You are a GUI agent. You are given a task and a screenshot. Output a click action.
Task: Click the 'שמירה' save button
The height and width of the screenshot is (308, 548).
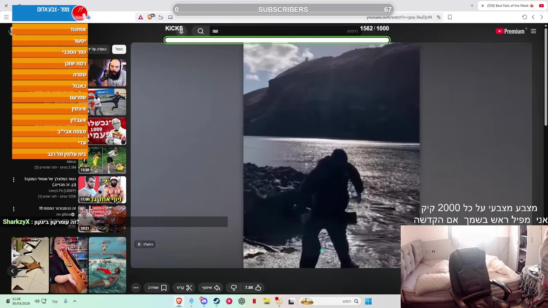coord(157,287)
